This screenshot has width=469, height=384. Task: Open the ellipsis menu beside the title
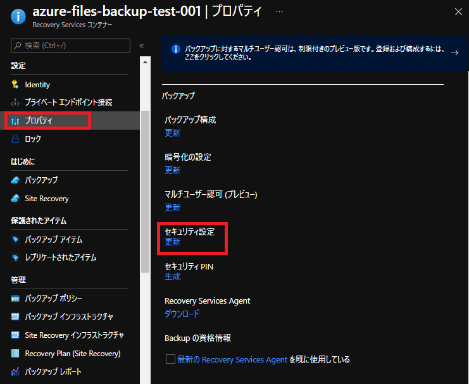click(x=279, y=11)
